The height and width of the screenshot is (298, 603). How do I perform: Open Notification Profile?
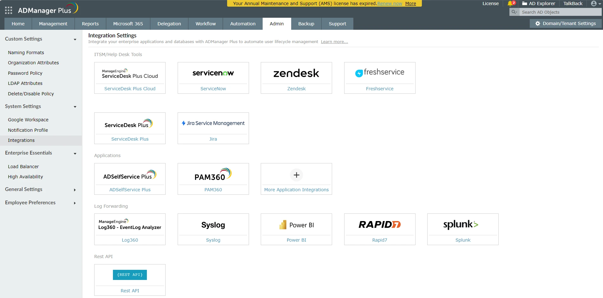click(x=28, y=130)
